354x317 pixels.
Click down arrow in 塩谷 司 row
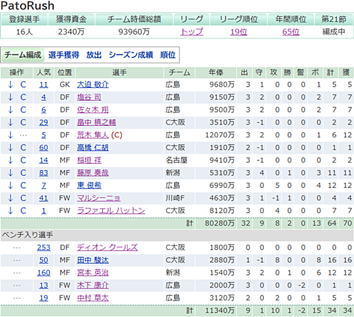[10, 98]
